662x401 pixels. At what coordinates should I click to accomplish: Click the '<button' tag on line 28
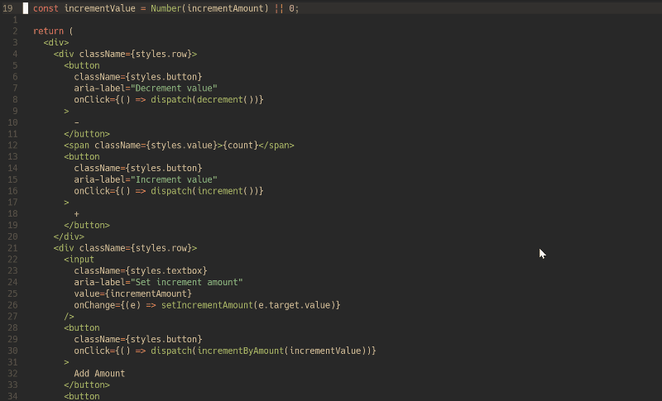[x=81, y=327]
